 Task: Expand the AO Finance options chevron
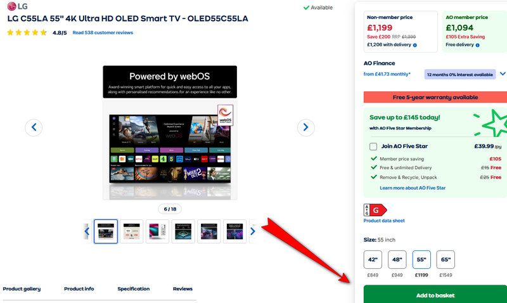point(503,74)
